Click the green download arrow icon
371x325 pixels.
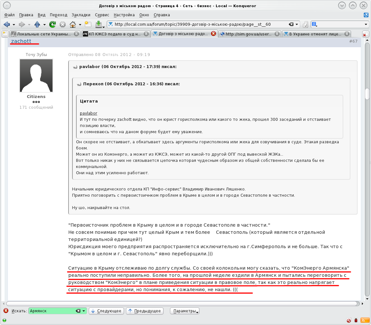(x=99, y=24)
